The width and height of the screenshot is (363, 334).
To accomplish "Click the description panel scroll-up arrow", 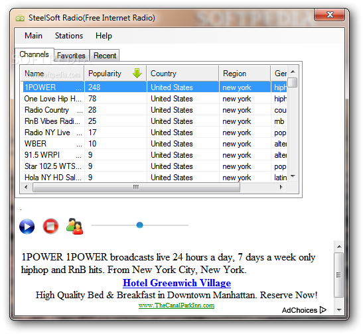I will pyautogui.click(x=339, y=247).
